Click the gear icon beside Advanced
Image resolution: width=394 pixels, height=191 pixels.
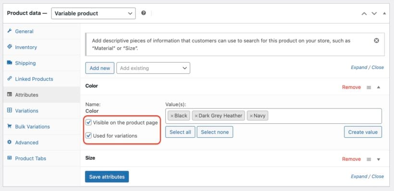pyautogui.click(x=10, y=142)
